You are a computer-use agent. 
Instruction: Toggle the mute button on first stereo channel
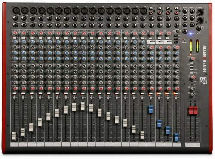150,93
